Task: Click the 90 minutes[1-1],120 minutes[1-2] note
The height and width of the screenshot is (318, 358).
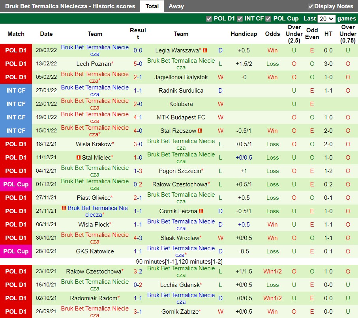Action: pyautogui.click(x=179, y=262)
